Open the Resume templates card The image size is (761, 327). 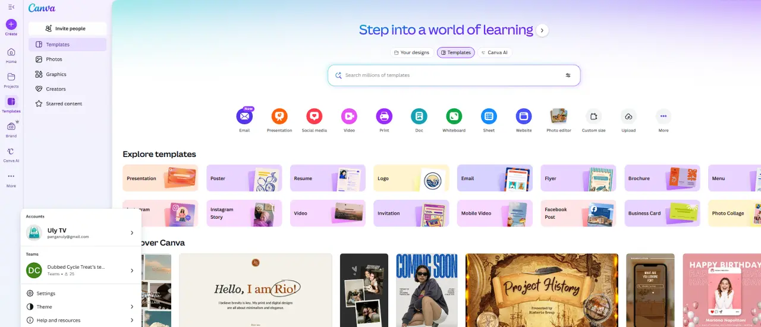(x=328, y=178)
